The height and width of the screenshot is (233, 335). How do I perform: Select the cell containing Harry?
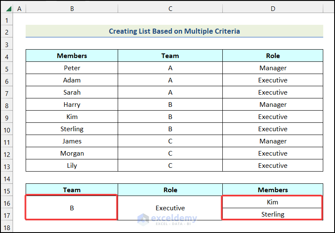tap(72, 104)
